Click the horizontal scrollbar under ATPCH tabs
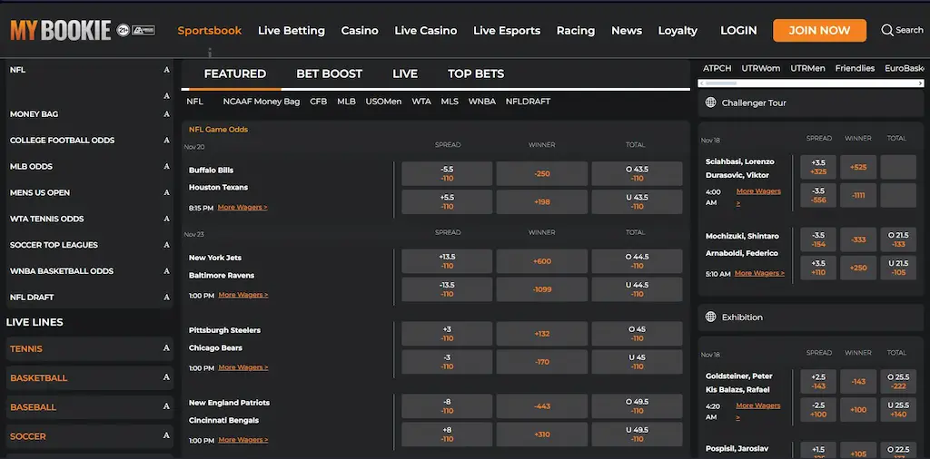This screenshot has width=930, height=459. [x=811, y=83]
